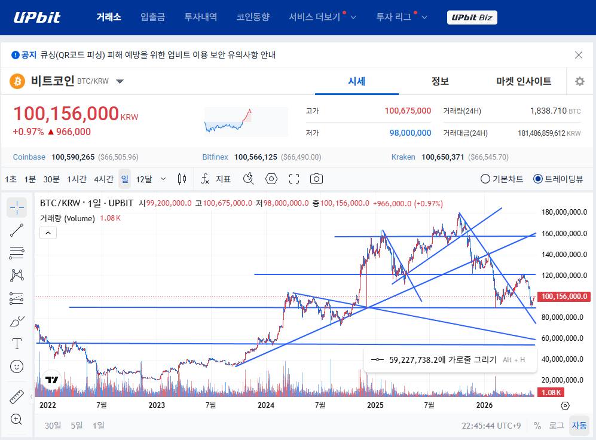Toggle fullscreen chart mode

294,179
